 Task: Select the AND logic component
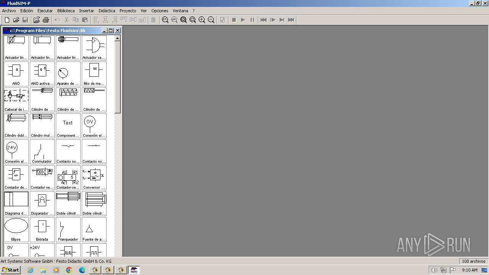pyautogui.click(x=16, y=74)
